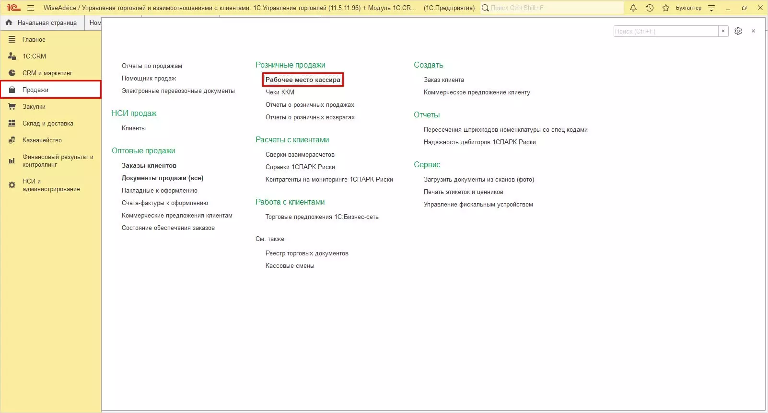Open Клиенты under НСИ продаж
768x413 pixels.
point(134,128)
